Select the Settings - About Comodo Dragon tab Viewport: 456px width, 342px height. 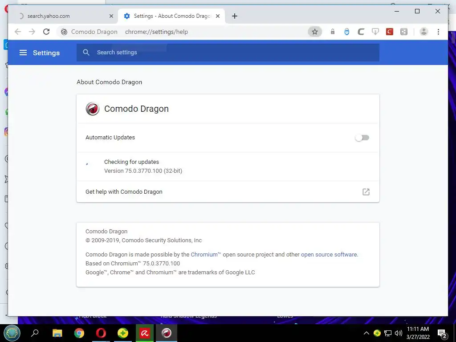pos(171,16)
